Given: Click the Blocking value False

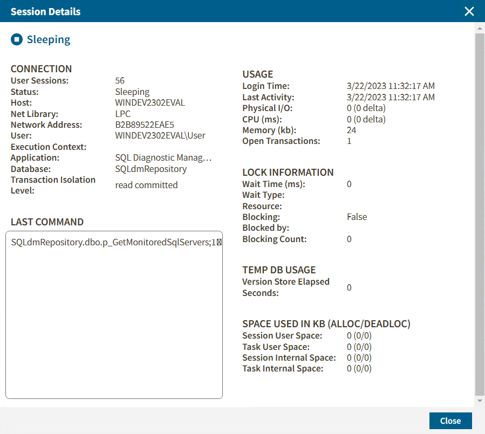Looking at the screenshot, I should pos(357,217).
